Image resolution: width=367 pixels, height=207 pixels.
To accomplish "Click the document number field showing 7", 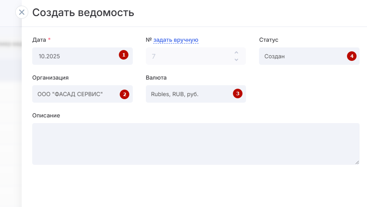I will [x=187, y=56].
